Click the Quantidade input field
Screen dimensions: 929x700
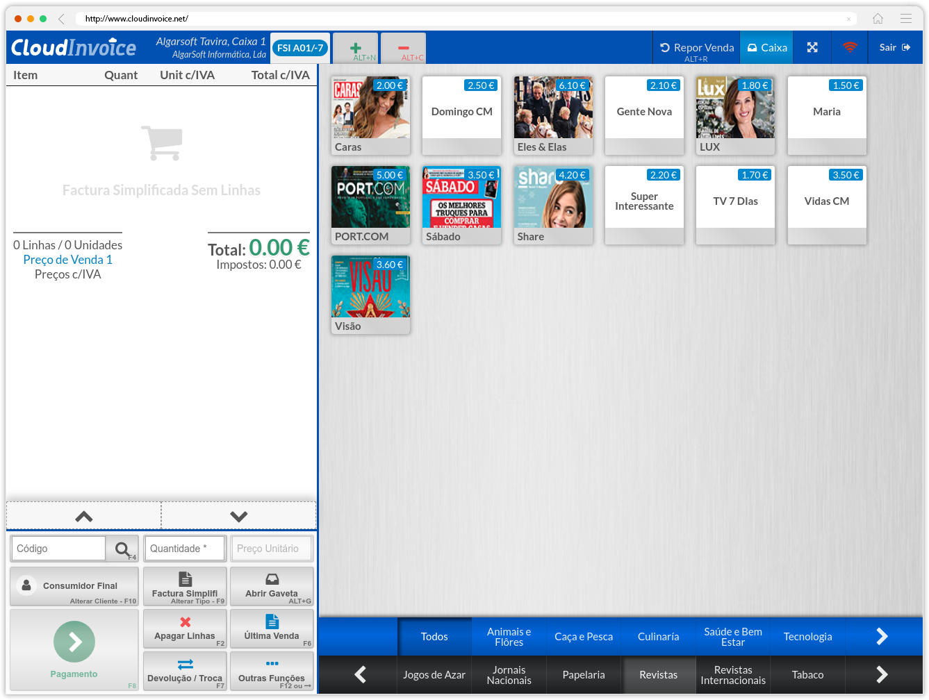click(x=185, y=548)
